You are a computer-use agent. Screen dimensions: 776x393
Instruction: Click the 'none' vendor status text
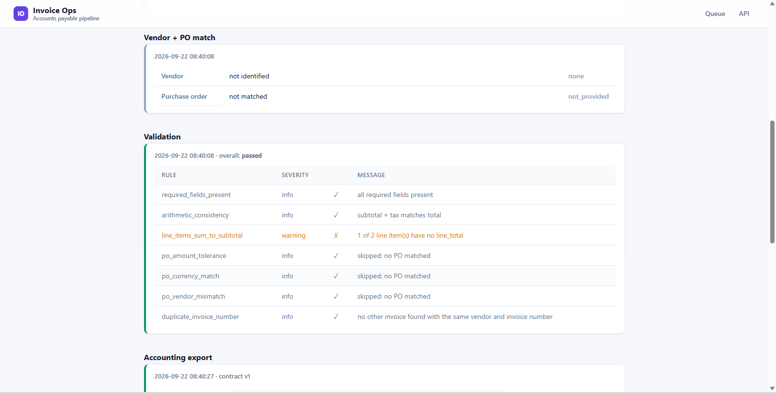576,76
